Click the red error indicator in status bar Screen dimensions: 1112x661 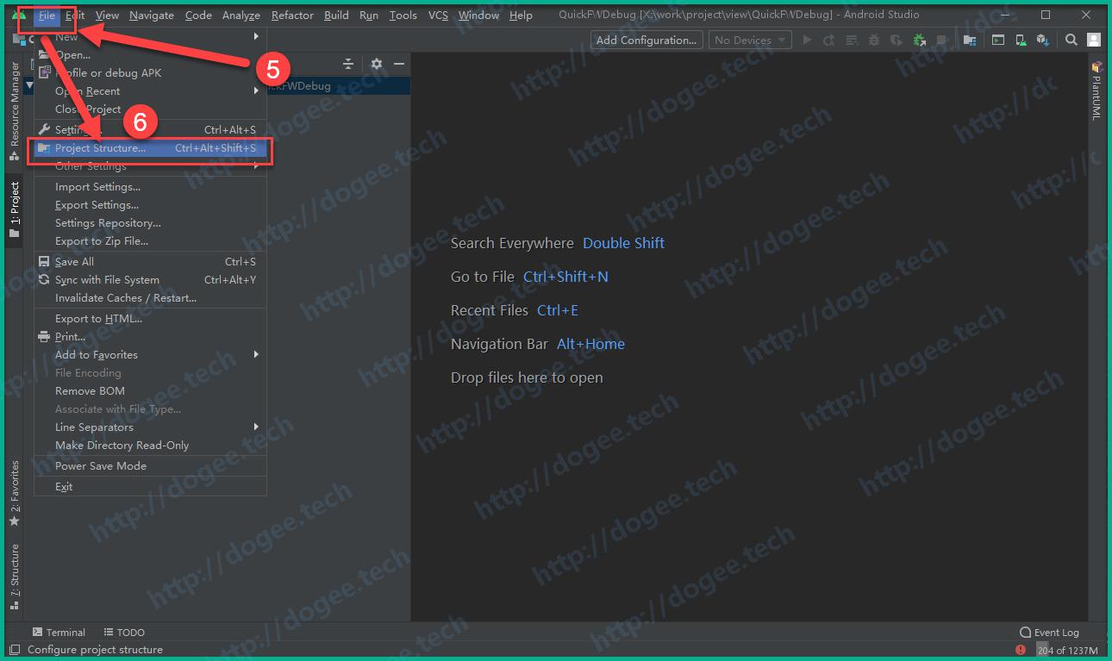click(x=1021, y=650)
